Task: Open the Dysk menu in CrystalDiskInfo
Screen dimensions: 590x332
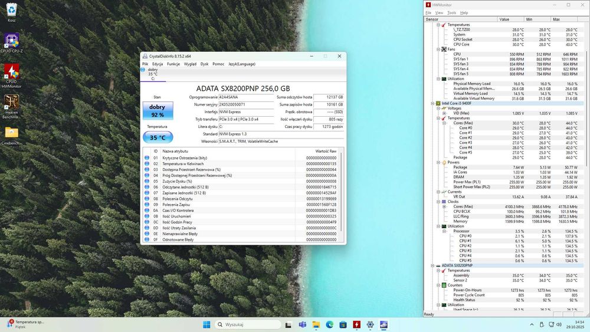Action: pyautogui.click(x=204, y=64)
